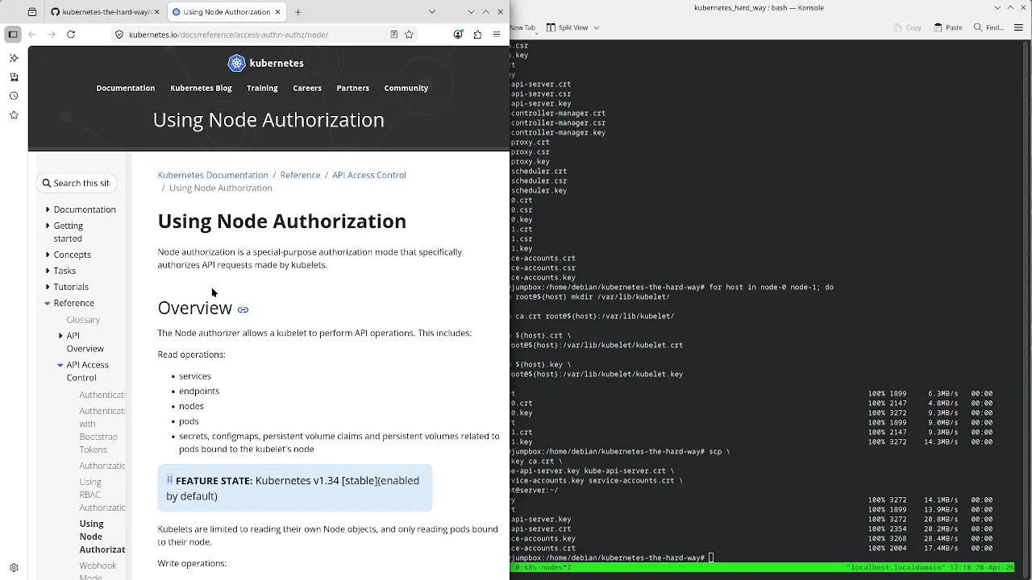Image resolution: width=1032 pixels, height=580 pixels.
Task: Click the Firefox address bar URL
Action: pos(228,35)
